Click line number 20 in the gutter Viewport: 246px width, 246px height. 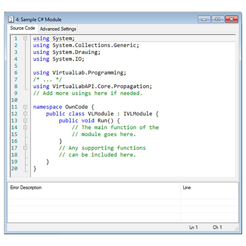pos(14,168)
